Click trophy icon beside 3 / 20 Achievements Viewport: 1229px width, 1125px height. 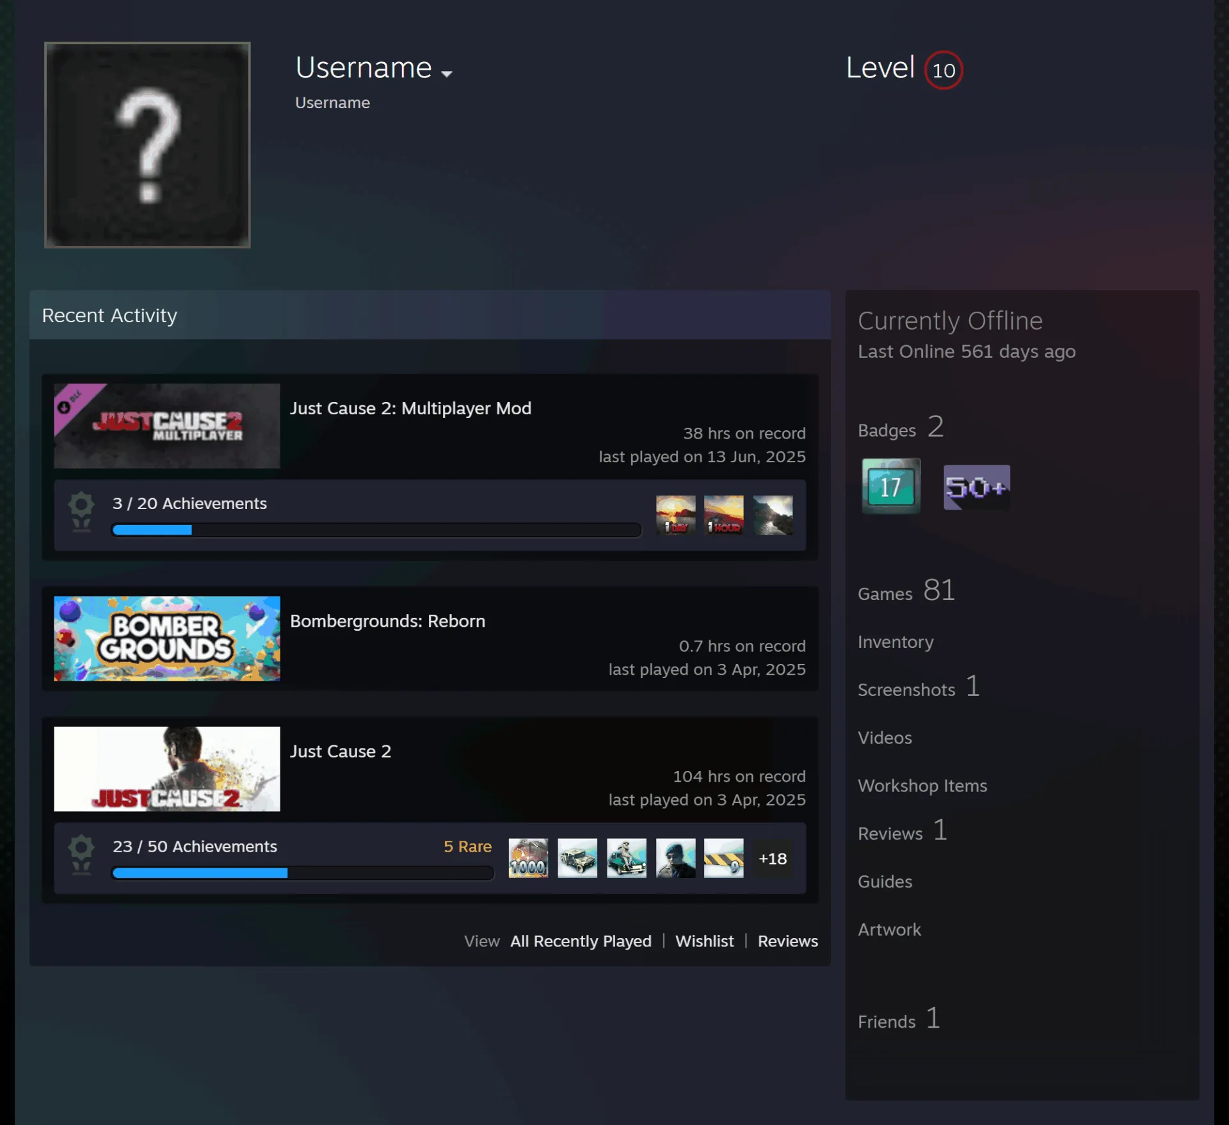[x=81, y=512]
